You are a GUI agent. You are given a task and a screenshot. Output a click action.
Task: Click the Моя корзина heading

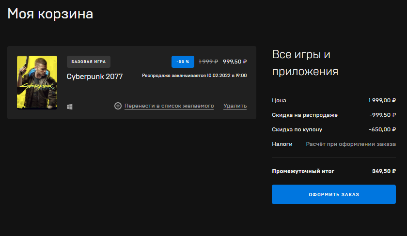[x=50, y=14]
